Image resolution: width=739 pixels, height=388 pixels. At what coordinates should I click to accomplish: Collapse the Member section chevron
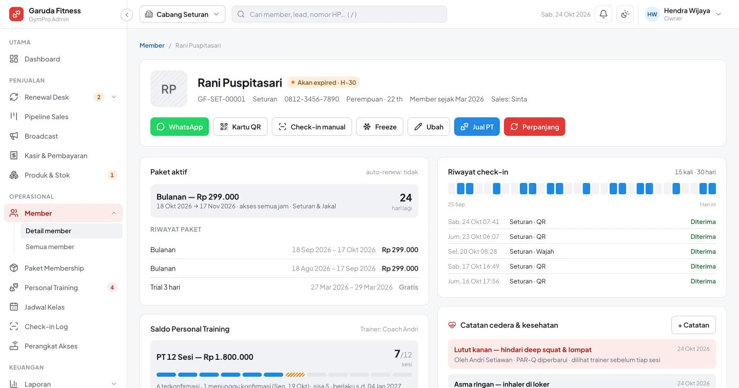click(x=114, y=213)
